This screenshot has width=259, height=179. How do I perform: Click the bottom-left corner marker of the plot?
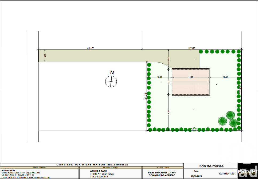147,131
